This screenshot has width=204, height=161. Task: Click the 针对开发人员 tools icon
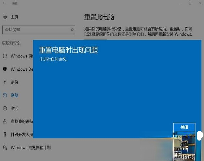[x=5, y=134]
